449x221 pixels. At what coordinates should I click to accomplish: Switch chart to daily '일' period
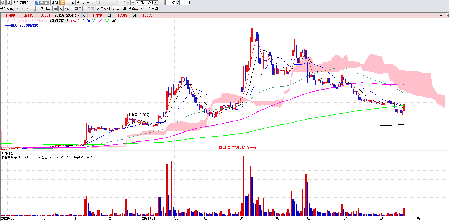pyautogui.click(x=63, y=3)
